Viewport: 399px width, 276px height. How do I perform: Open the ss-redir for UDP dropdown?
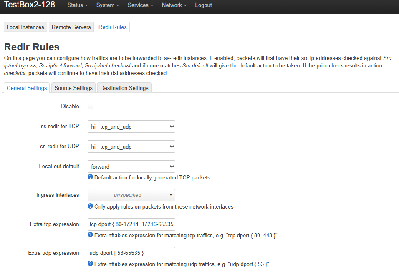[x=131, y=147]
